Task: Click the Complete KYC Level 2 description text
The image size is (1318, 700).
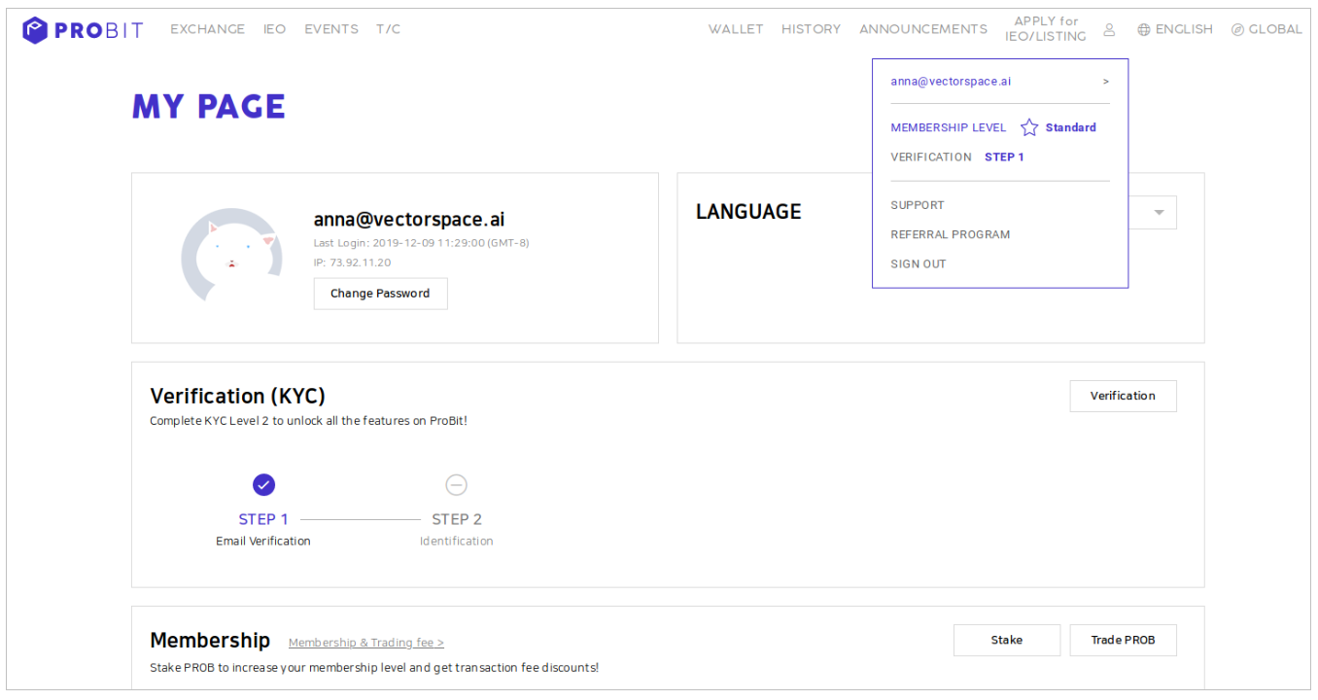Action: (308, 421)
